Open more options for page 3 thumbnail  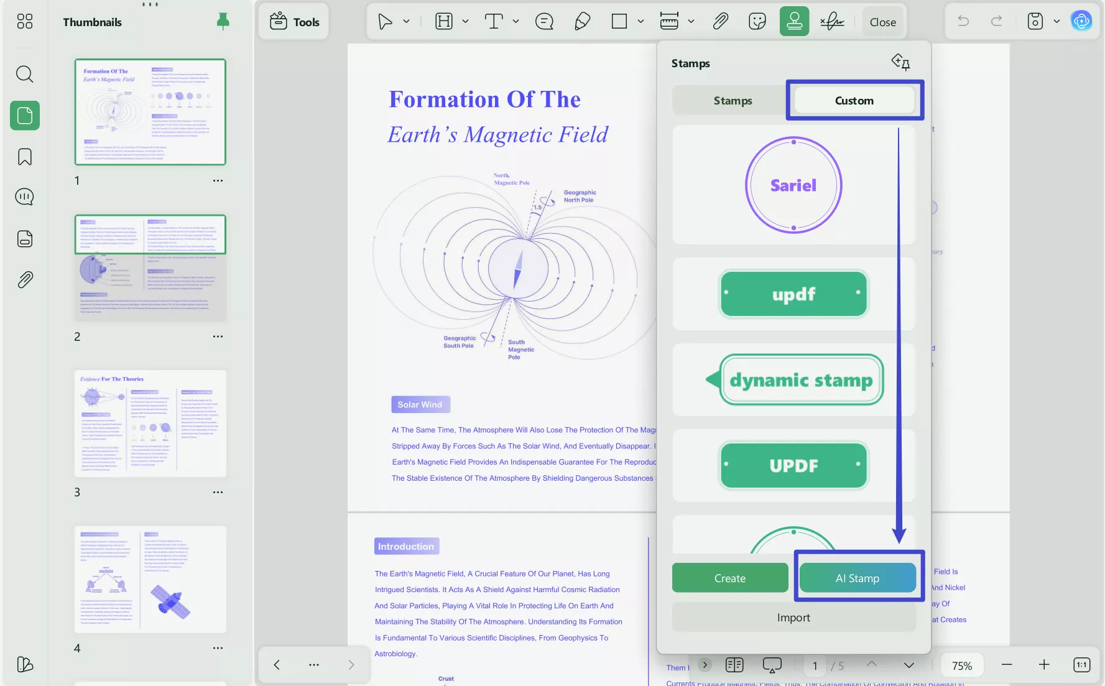coord(218,492)
